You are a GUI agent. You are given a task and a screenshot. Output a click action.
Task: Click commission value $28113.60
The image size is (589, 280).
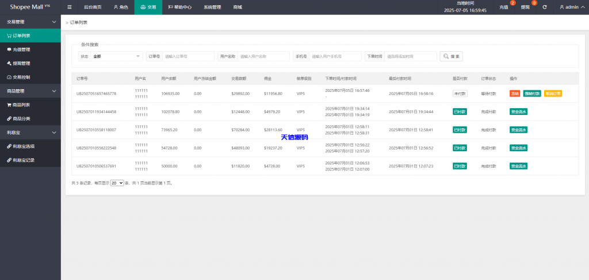pyautogui.click(x=273, y=130)
